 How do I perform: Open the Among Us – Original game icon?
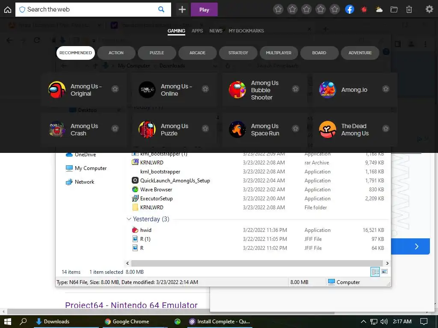tap(57, 90)
